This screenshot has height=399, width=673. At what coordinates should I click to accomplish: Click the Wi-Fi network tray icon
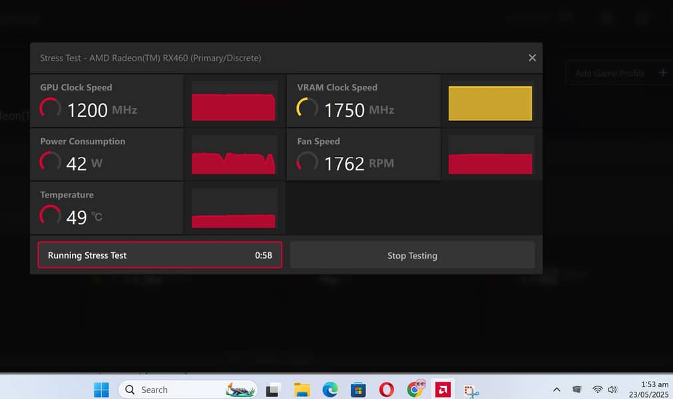click(x=597, y=389)
